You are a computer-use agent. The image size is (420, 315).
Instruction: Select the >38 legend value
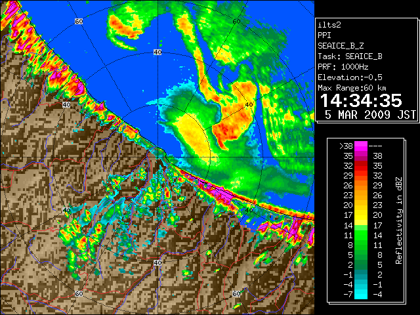346,146
